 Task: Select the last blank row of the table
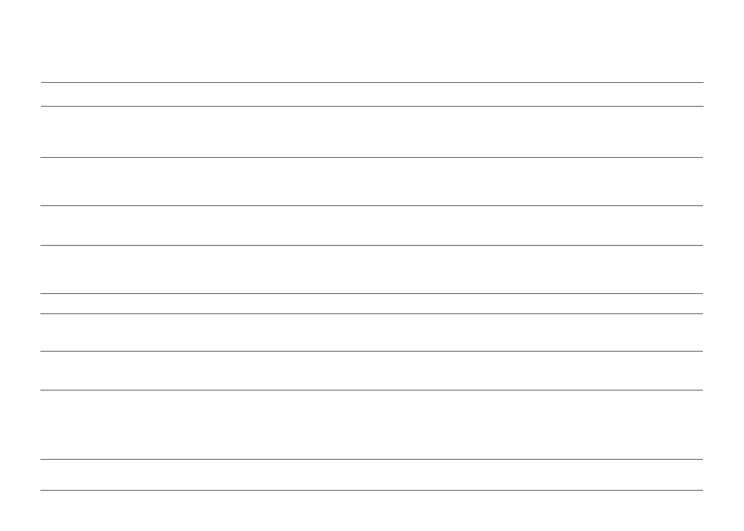372,475
